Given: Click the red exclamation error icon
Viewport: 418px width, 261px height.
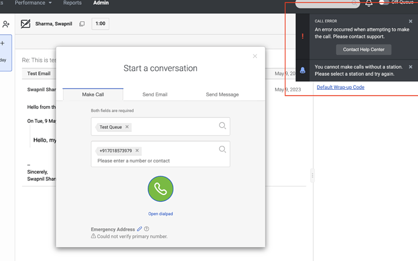Looking at the screenshot, I should 302,36.
